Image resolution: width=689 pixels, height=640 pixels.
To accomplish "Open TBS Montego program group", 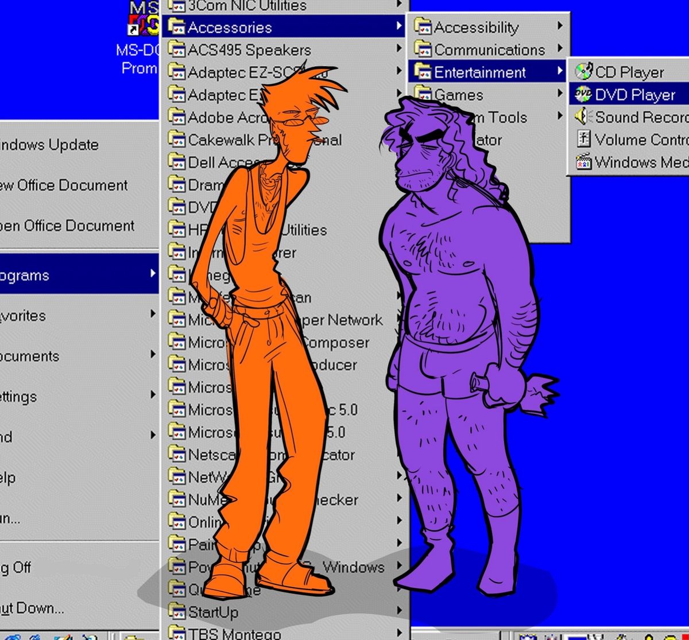I will (x=284, y=632).
